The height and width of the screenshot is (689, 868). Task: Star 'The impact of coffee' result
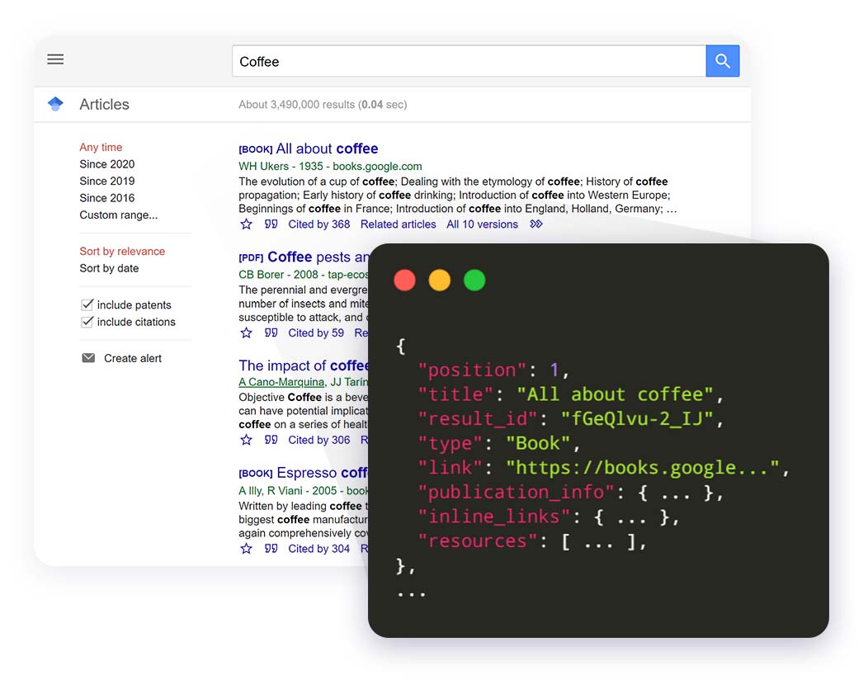coord(246,441)
